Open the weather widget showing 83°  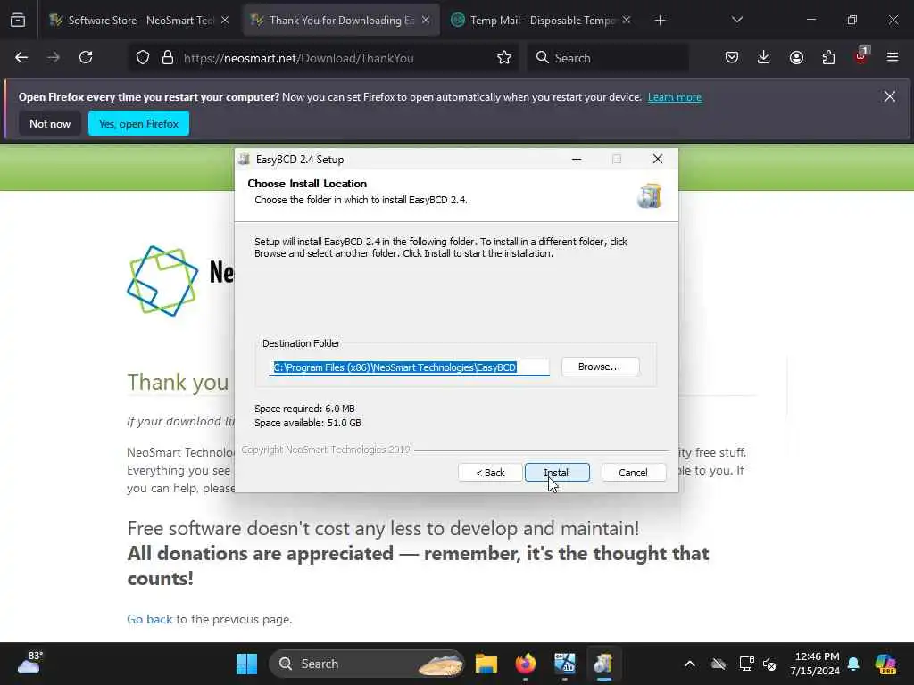[30, 663]
